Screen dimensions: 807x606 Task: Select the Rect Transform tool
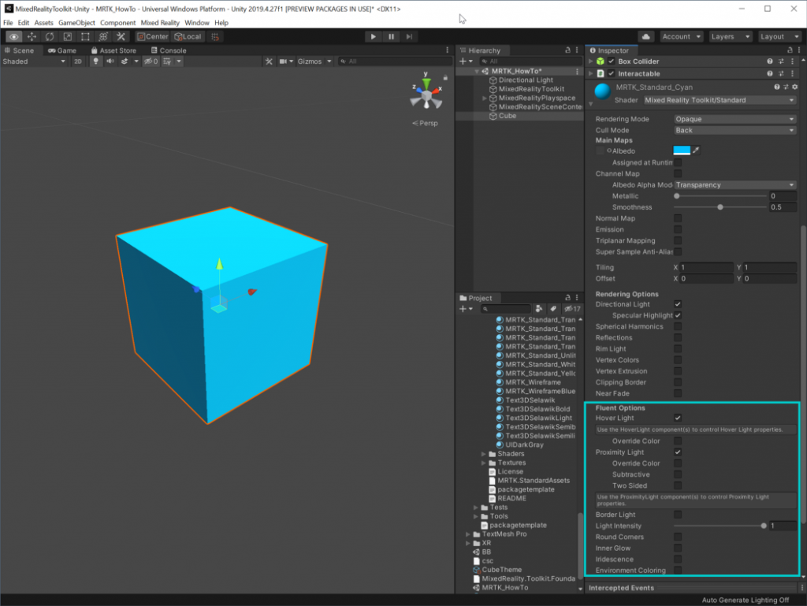point(85,36)
